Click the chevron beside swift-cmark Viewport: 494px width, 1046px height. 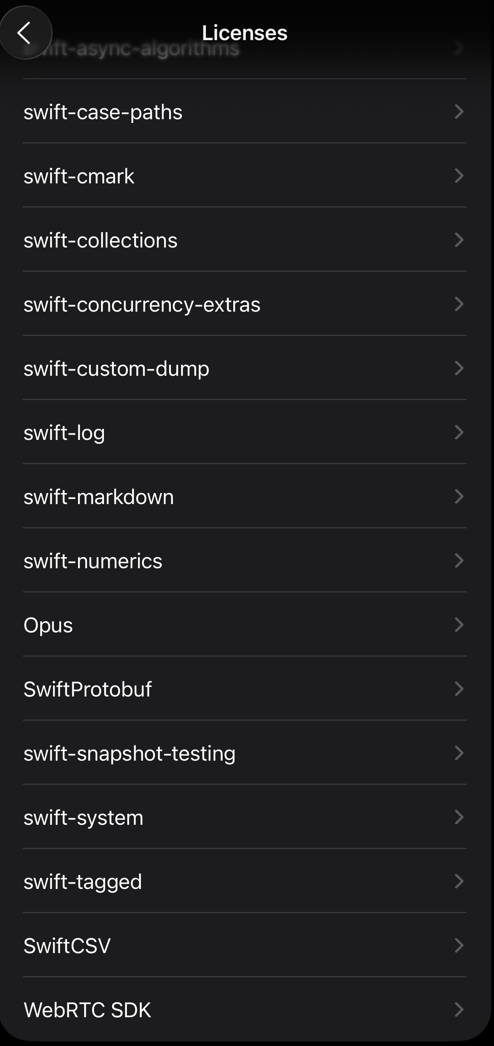(459, 176)
